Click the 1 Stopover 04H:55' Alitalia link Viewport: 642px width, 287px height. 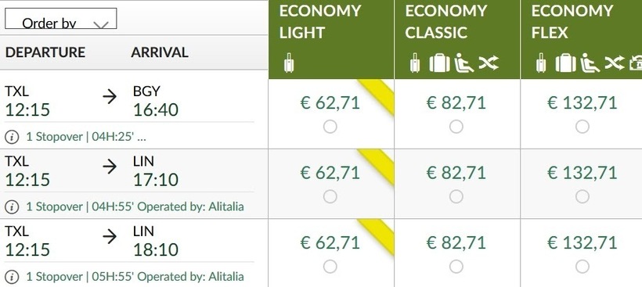[x=135, y=206]
